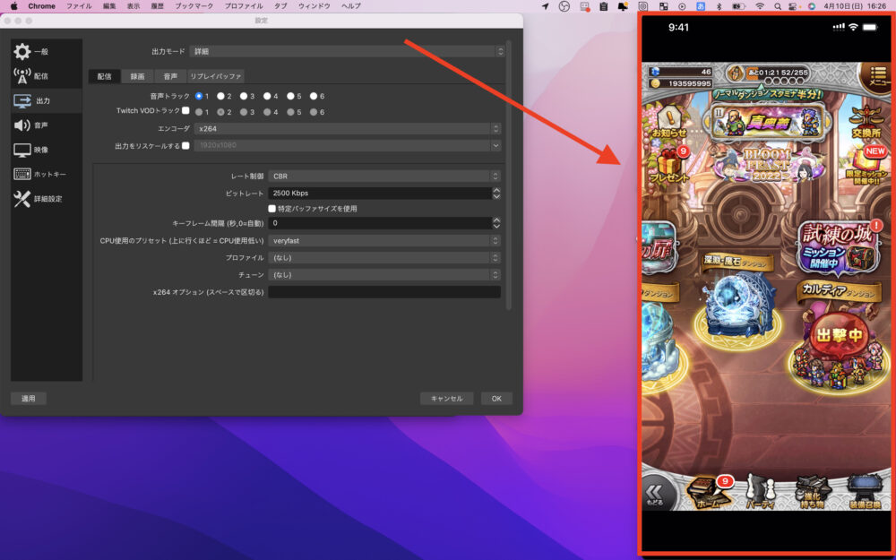Enable the Twitch VODトラック checkbox

[185, 110]
